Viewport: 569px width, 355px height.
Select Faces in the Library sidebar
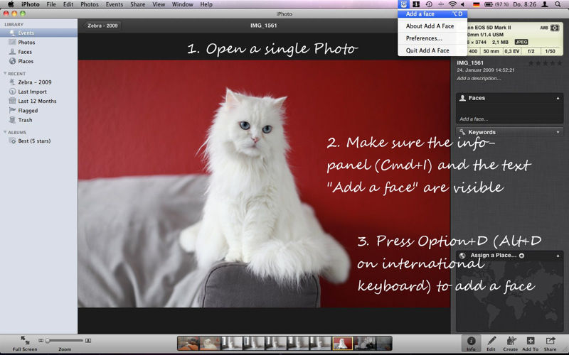24,52
